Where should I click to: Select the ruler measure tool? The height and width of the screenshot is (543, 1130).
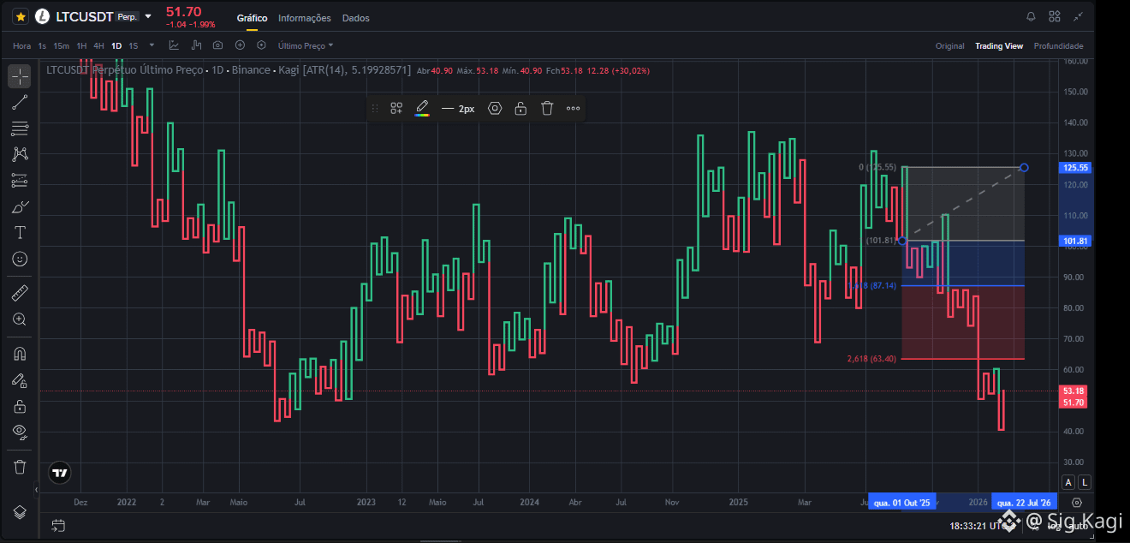[20, 293]
